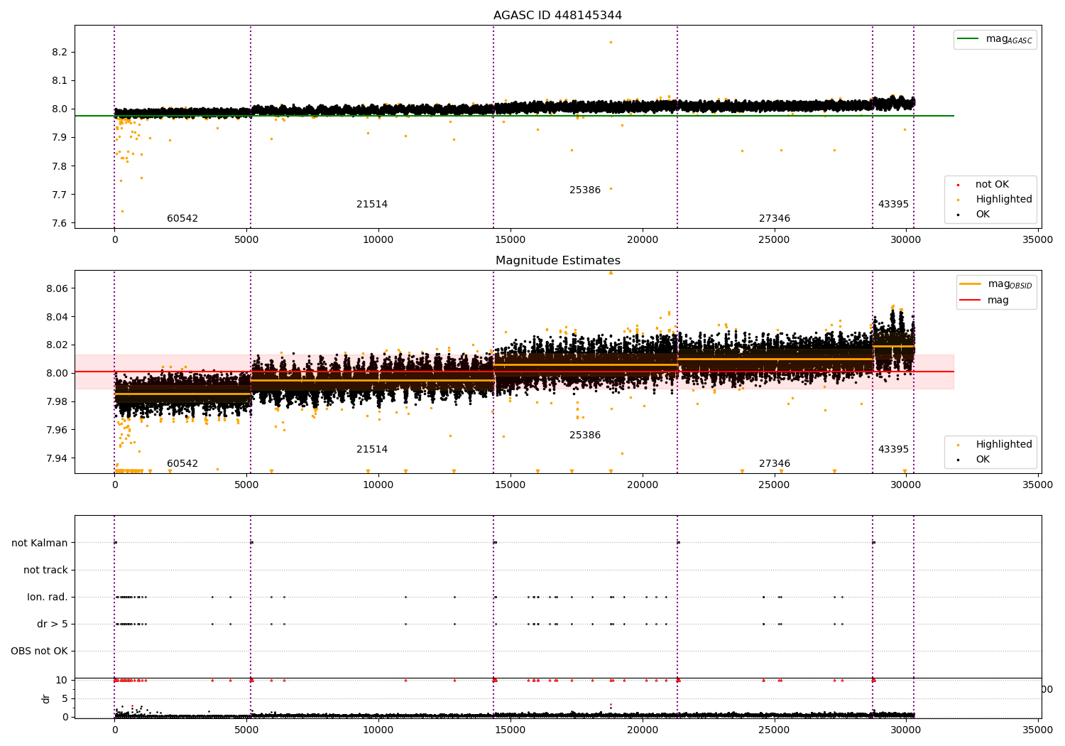
Task: Select the mag AGASC legend entry in top plot
Action: (995, 40)
